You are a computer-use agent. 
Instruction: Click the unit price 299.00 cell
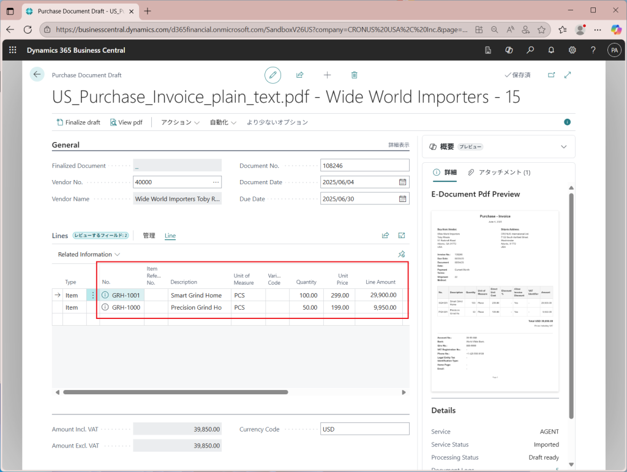339,295
